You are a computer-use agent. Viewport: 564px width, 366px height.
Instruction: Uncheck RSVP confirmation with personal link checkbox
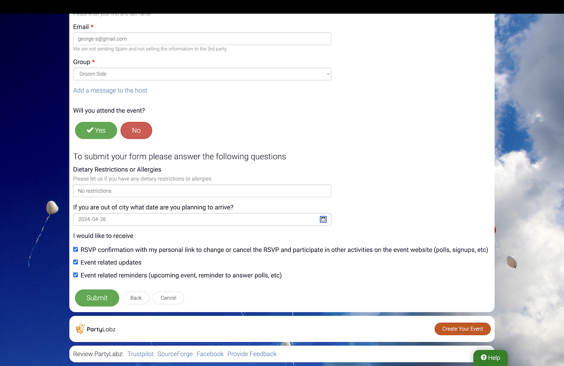coord(76,250)
